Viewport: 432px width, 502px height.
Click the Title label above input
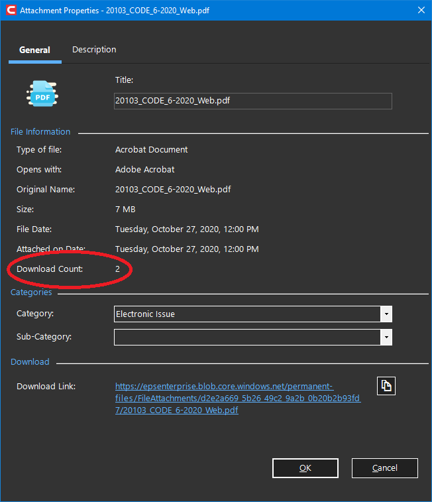pos(124,80)
